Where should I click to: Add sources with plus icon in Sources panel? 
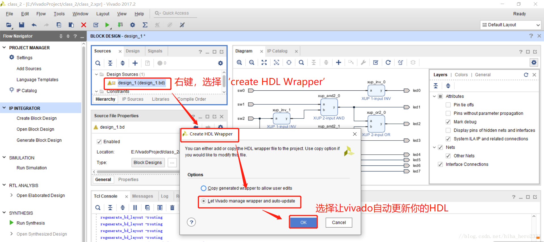tap(135, 63)
